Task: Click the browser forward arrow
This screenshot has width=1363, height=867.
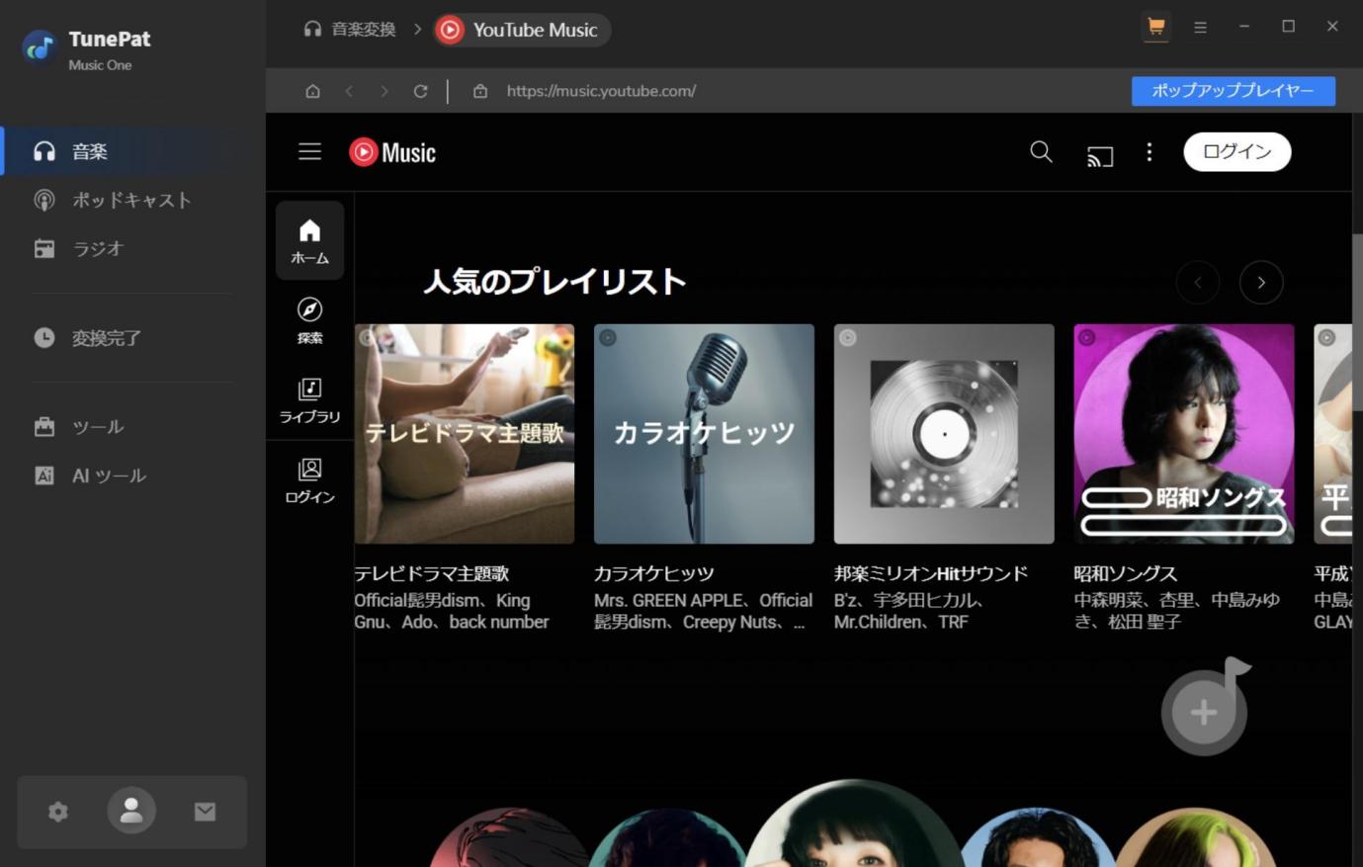Action: click(384, 91)
